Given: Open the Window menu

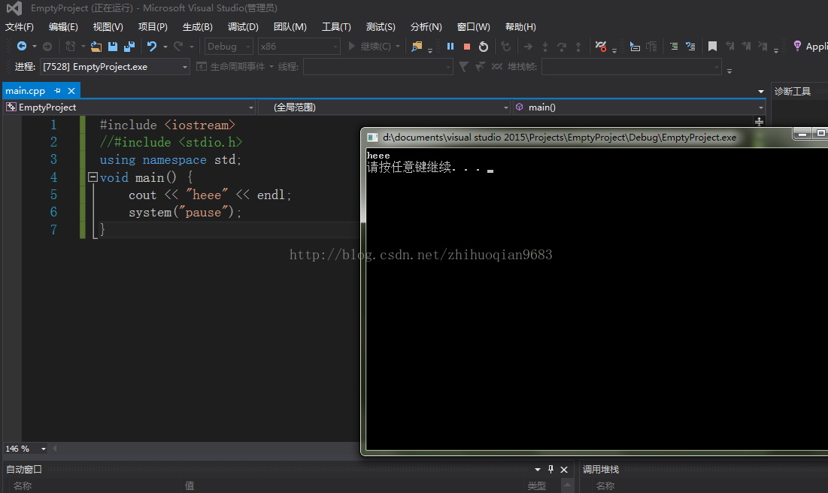Looking at the screenshot, I should point(474,27).
